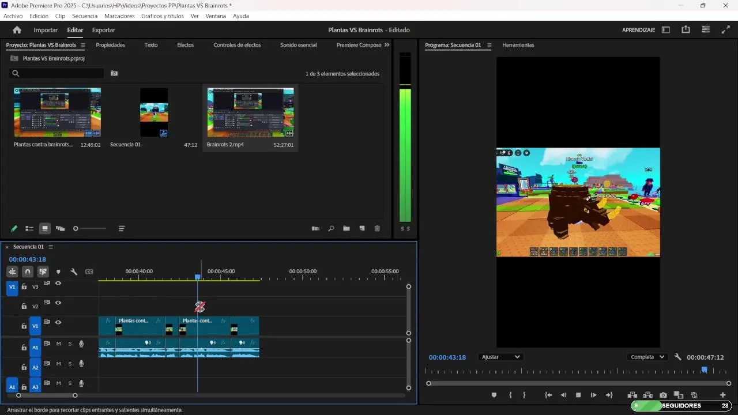Open Gráficos y títulos menu
The image size is (738, 415).
[163, 16]
